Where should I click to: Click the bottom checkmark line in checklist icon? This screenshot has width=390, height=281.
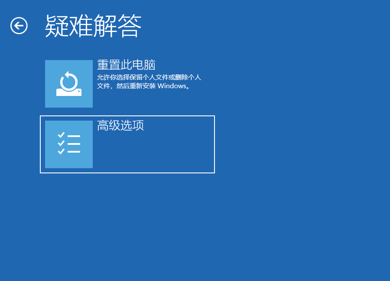[x=74, y=152]
